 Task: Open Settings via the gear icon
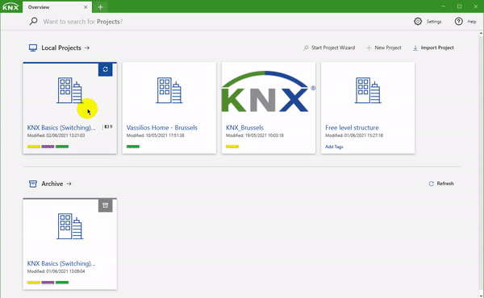(418, 21)
